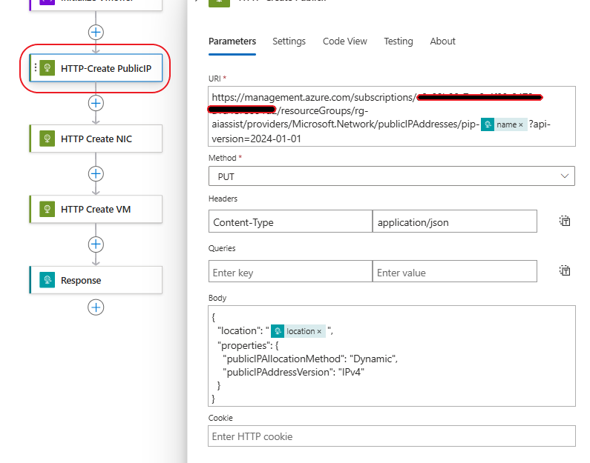Click the location token's icon in Body
590x463 pixels.
click(278, 331)
